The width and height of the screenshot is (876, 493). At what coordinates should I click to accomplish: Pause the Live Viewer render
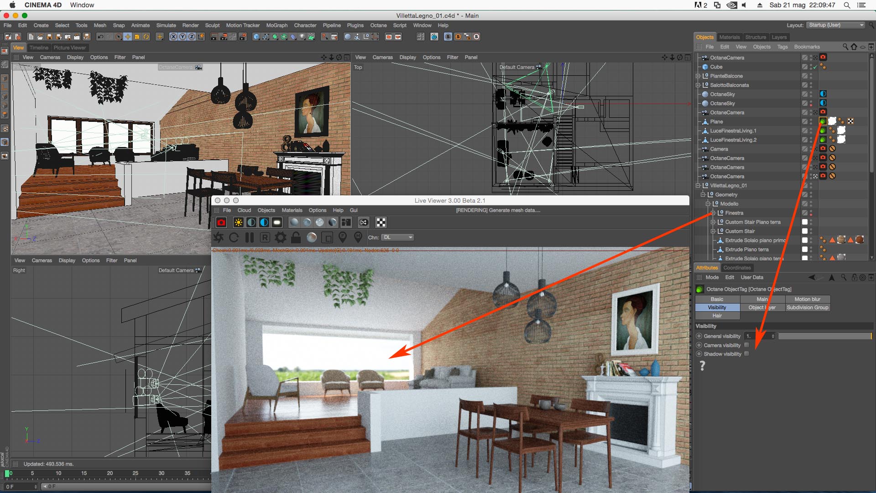[x=249, y=237]
